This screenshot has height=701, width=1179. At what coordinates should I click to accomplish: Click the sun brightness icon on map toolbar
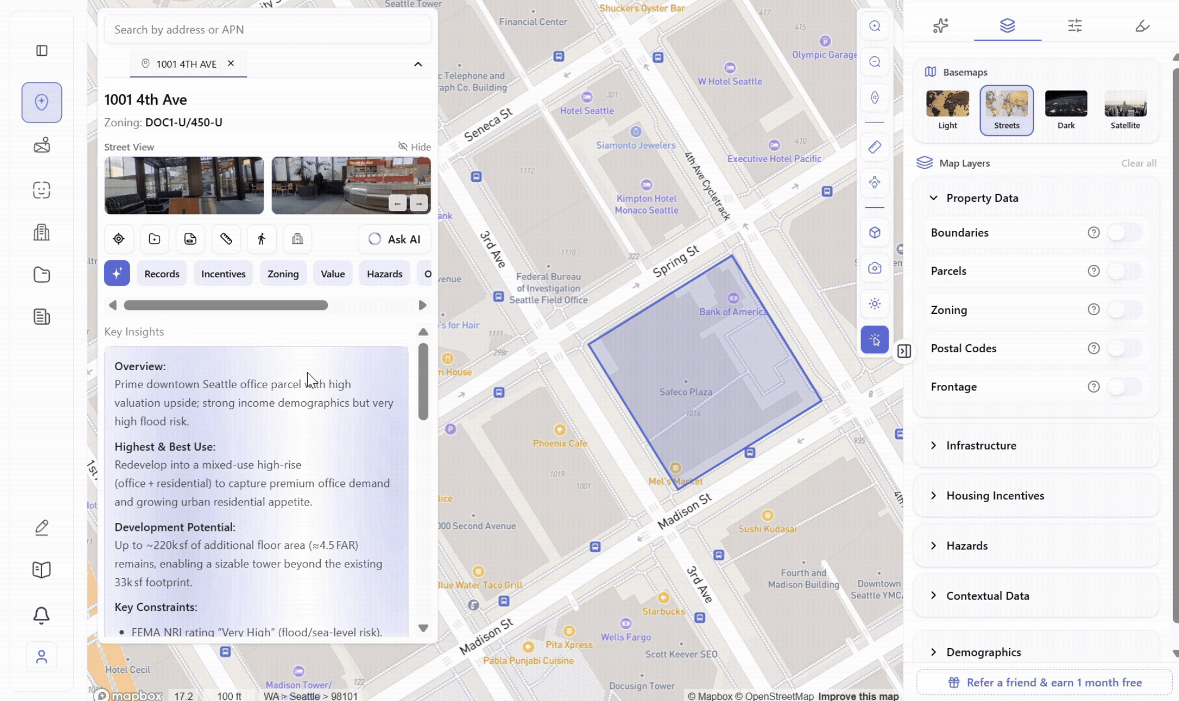tap(875, 304)
